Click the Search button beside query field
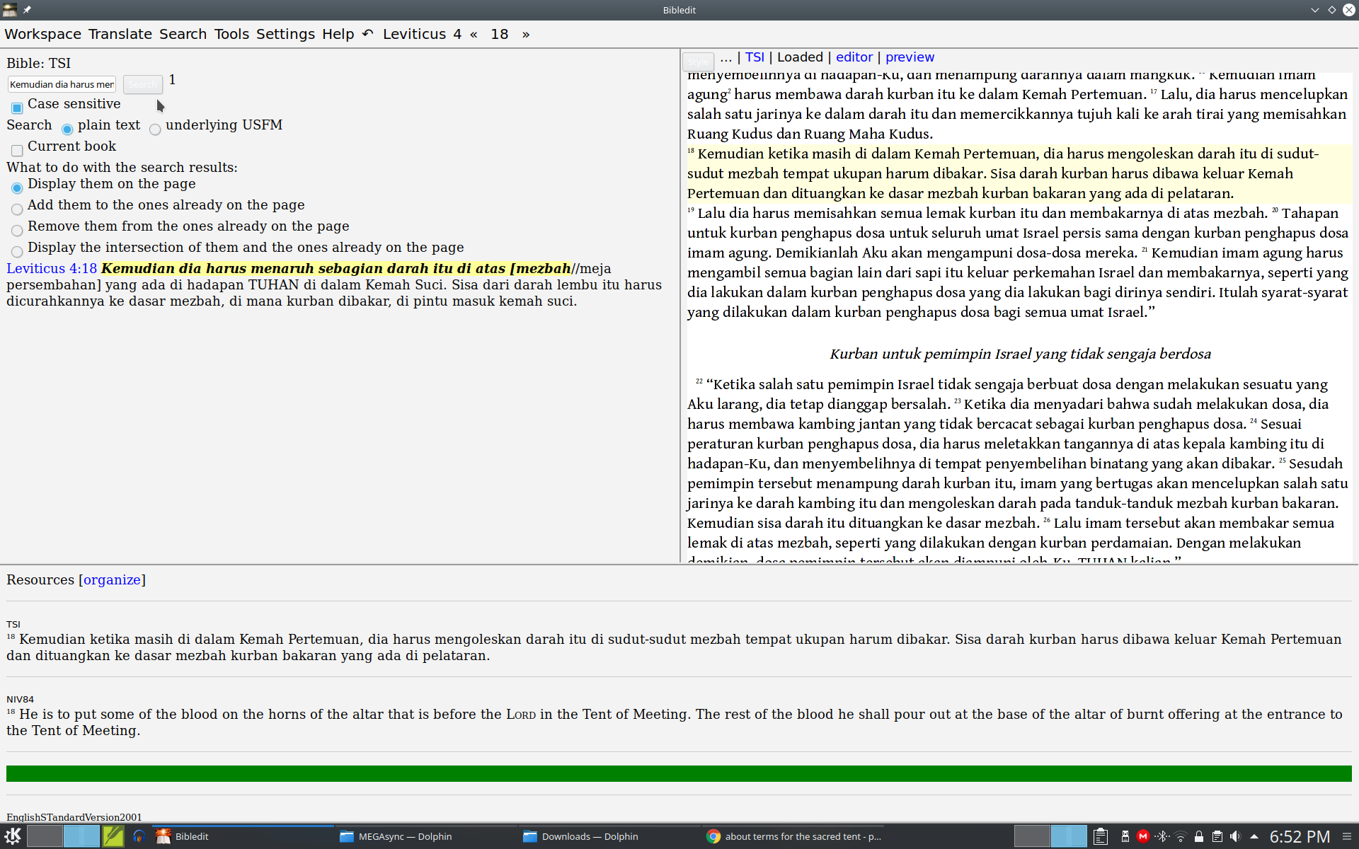The height and width of the screenshot is (849, 1359). click(x=143, y=84)
